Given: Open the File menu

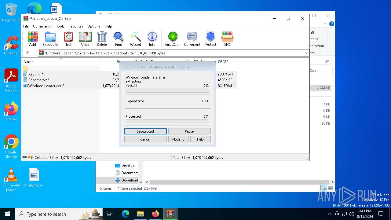Looking at the screenshot, I should [26, 26].
